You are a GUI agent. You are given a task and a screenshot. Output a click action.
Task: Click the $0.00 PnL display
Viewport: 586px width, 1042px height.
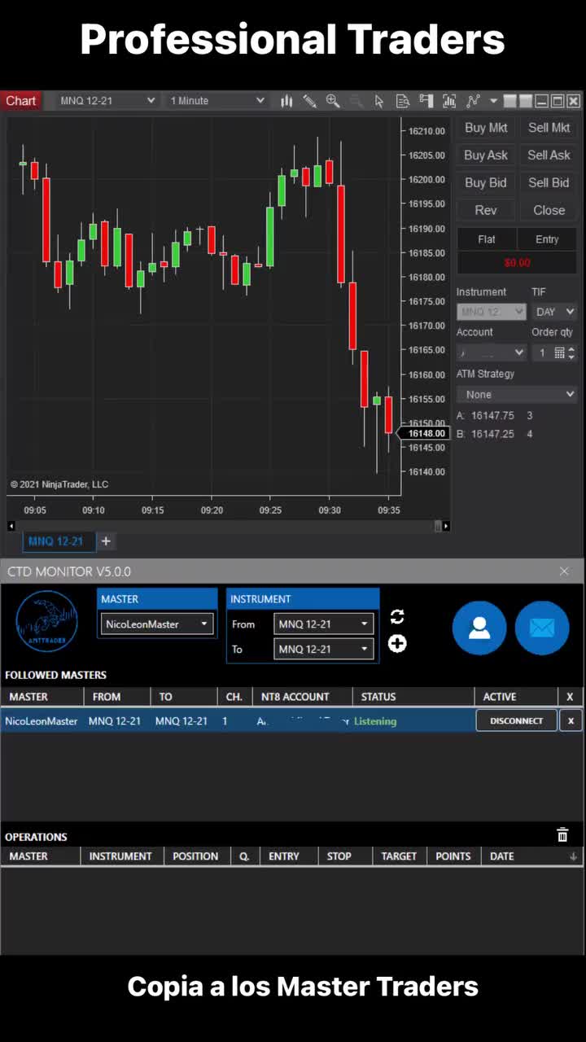pyautogui.click(x=517, y=263)
